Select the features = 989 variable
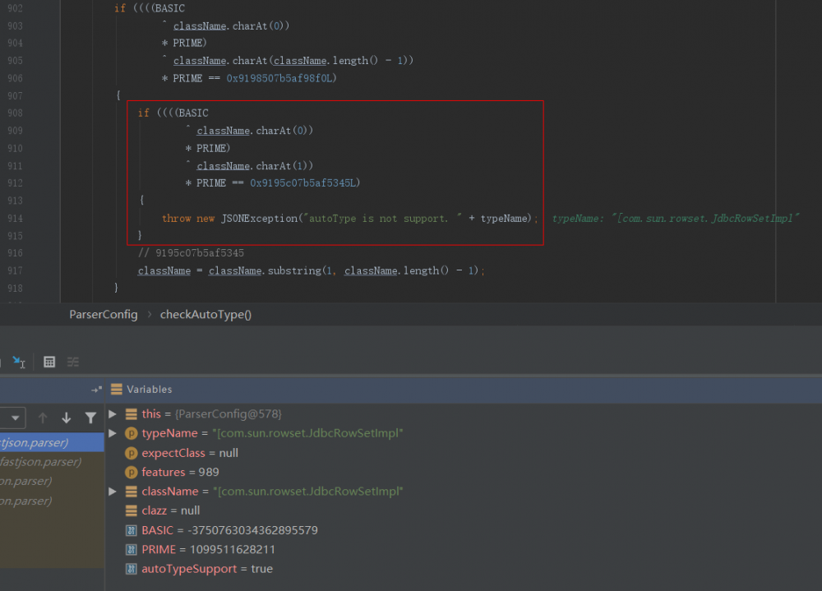The width and height of the screenshot is (822, 591). click(x=164, y=472)
